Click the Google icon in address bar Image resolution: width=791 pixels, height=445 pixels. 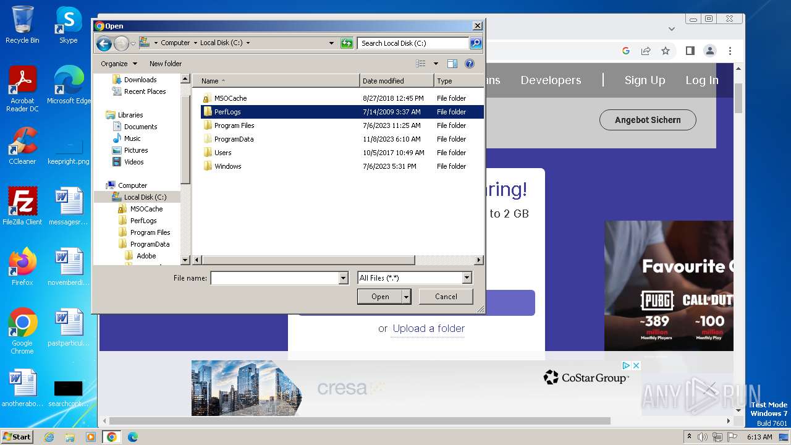tap(626, 51)
